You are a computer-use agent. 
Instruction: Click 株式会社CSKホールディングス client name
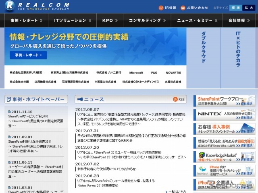coord(141,82)
